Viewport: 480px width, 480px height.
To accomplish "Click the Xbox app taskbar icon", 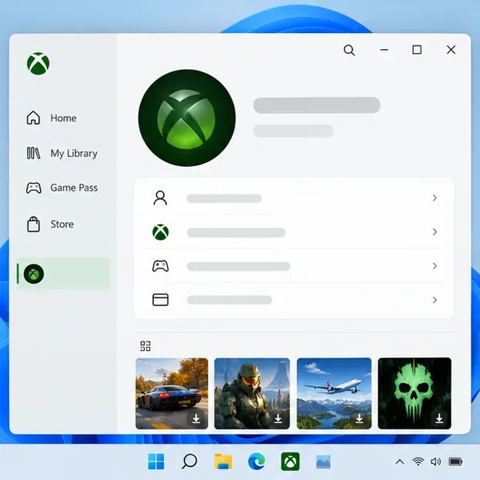I will [290, 462].
